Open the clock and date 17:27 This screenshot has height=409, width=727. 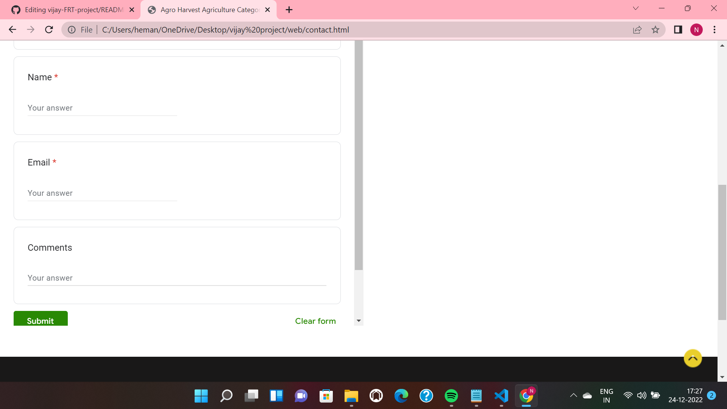[x=685, y=396]
